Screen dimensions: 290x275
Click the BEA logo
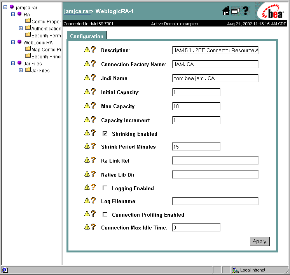coord(273,12)
